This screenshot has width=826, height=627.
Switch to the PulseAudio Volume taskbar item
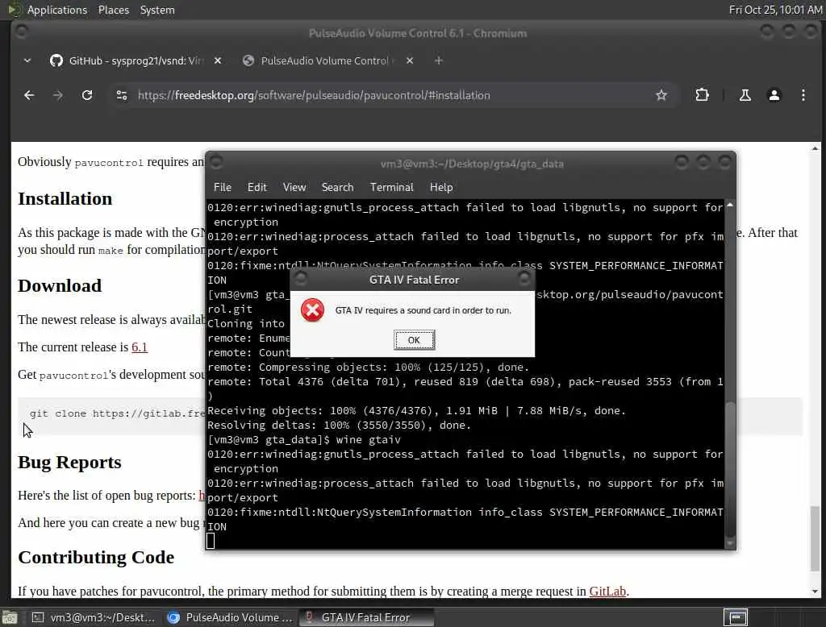[x=230, y=617]
